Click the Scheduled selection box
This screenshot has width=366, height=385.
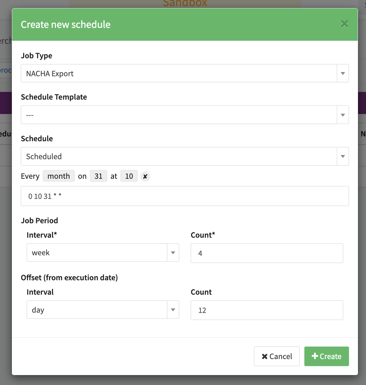click(x=179, y=156)
